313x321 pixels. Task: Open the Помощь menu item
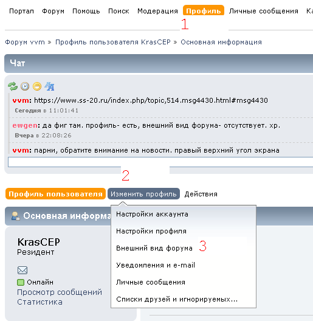coord(86,11)
